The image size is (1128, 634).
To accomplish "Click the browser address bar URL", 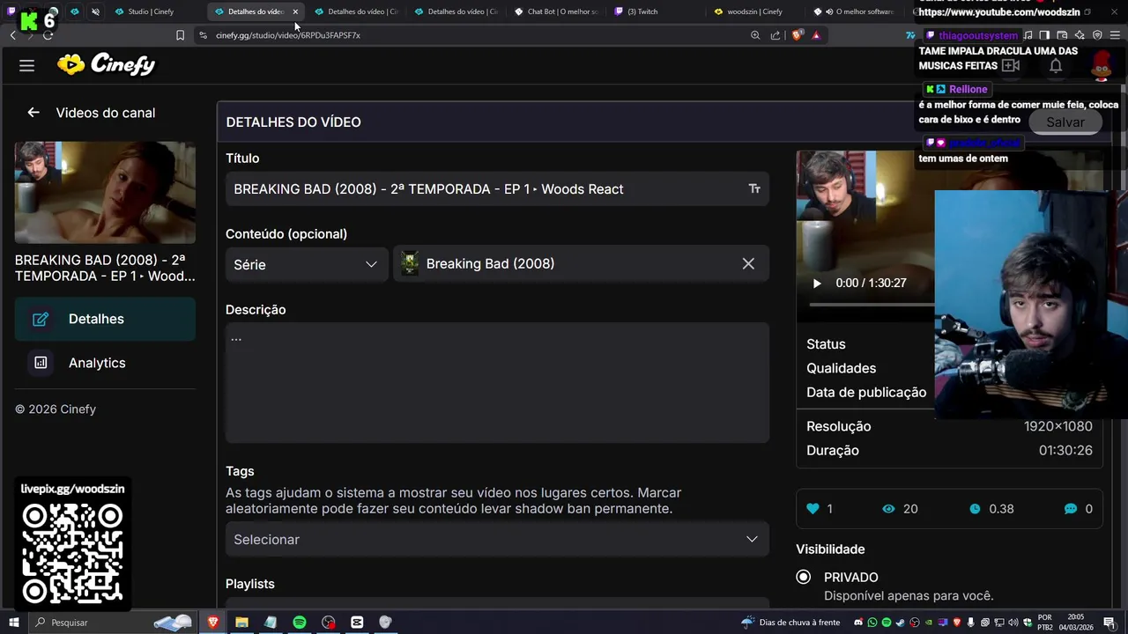I will click(288, 35).
